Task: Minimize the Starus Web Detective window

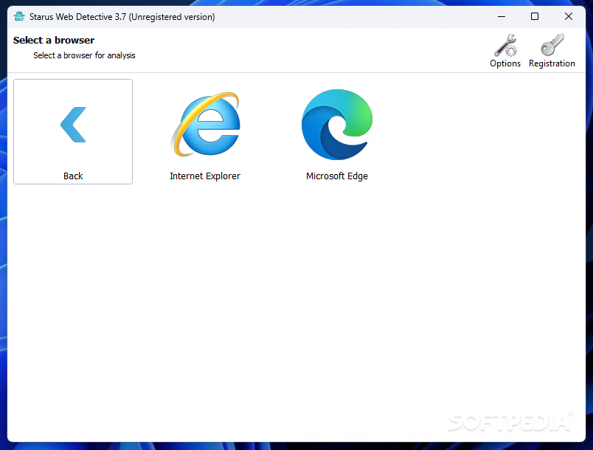Action: point(502,17)
